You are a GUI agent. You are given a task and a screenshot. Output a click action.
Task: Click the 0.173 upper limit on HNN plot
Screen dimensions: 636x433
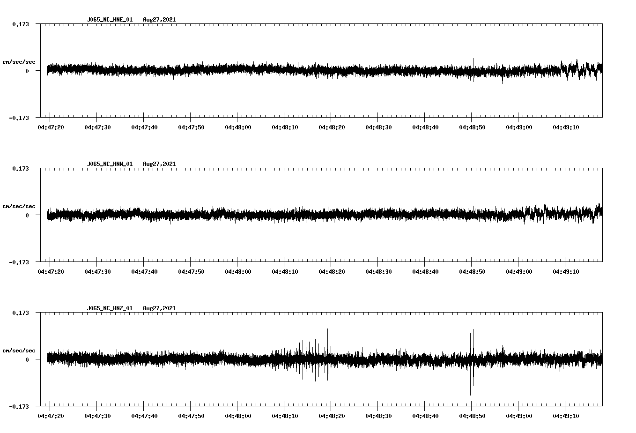[x=20, y=168]
